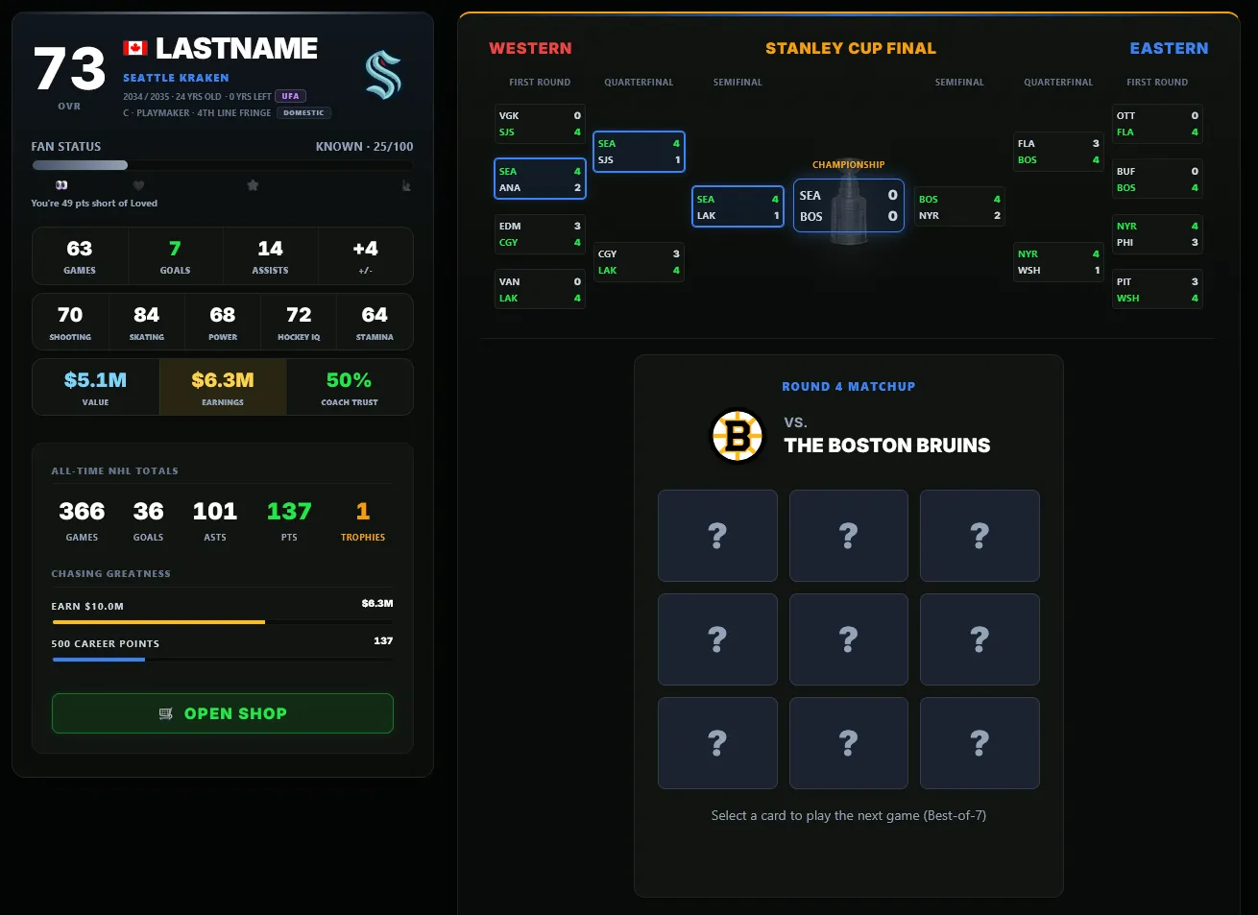
Task: Click the $5.1M Value stat
Action: click(96, 387)
